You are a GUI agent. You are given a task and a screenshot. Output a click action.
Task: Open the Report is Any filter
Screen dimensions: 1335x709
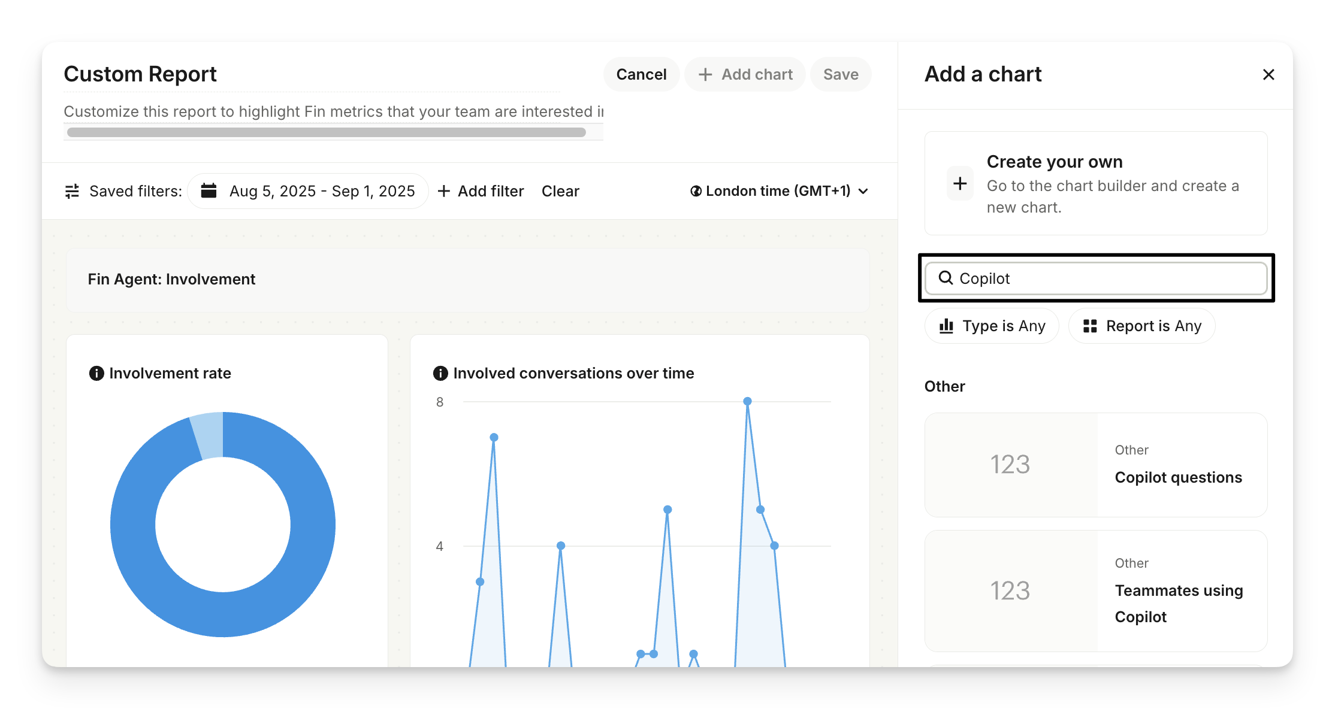click(1141, 326)
